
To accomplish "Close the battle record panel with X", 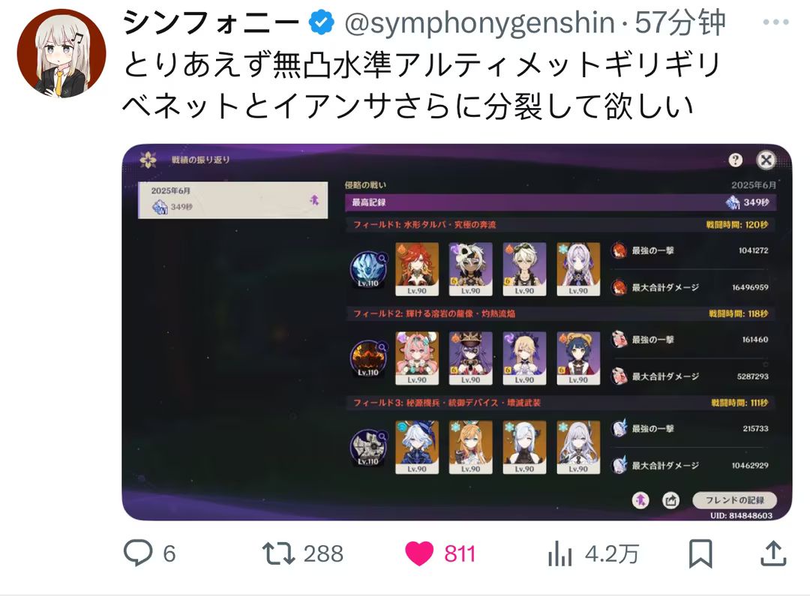I will point(766,160).
